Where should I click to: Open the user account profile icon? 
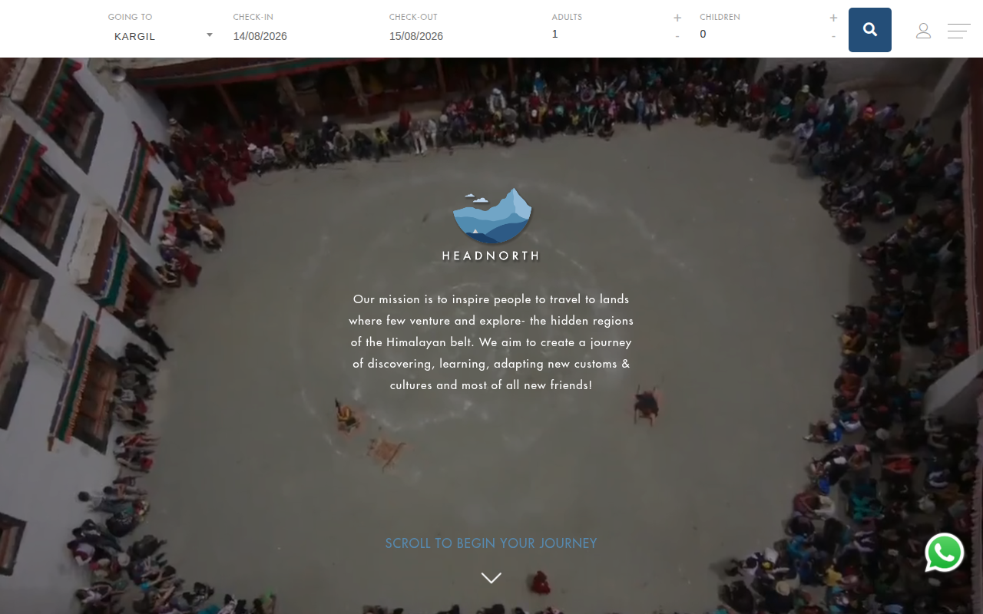pos(923,31)
